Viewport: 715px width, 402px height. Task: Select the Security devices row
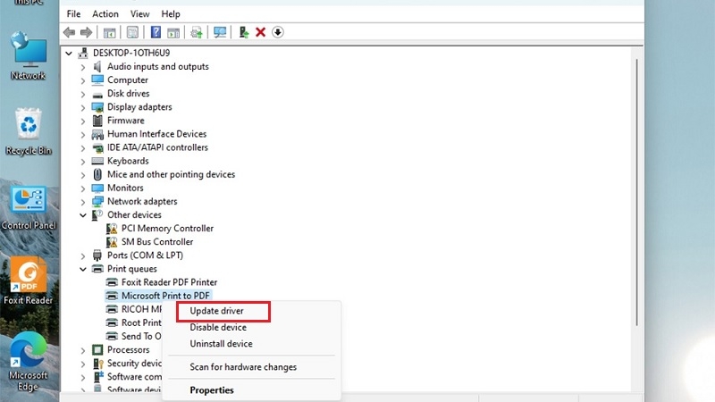tap(134, 364)
